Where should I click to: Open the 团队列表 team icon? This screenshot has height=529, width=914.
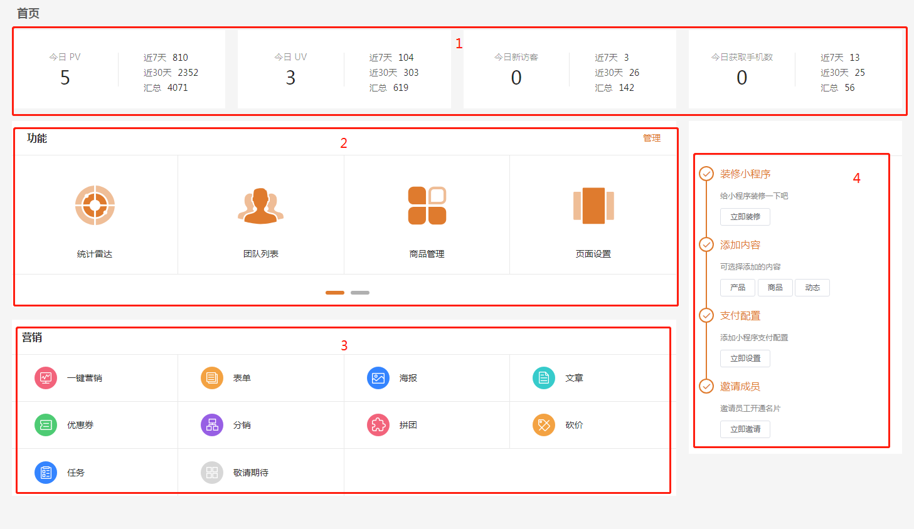click(260, 206)
